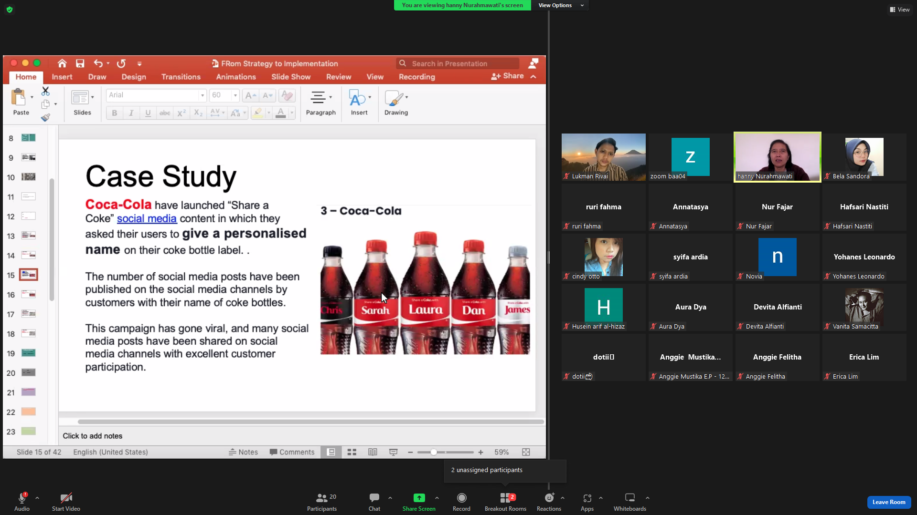917x515 pixels.
Task: Unmute via the Zoom Audio button
Action: [x=22, y=502]
